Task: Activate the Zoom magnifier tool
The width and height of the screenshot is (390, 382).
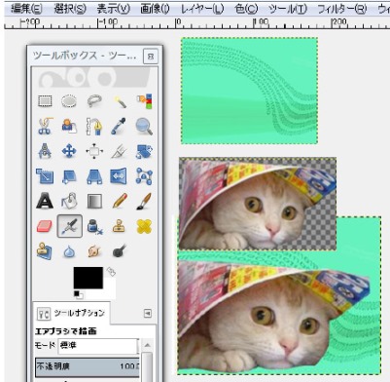Action: pyautogui.click(x=144, y=126)
